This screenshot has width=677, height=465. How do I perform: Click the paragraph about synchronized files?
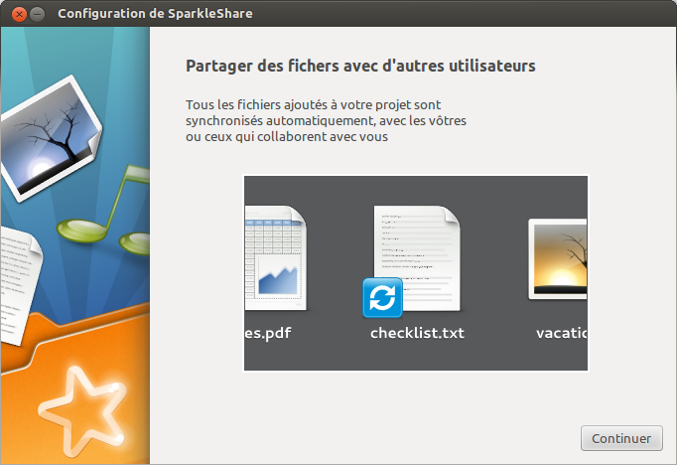tap(327, 120)
